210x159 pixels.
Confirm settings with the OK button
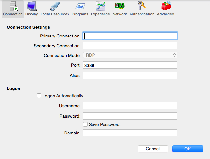(188, 149)
